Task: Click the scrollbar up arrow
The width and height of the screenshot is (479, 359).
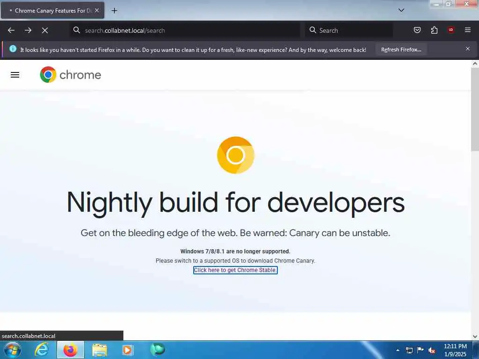Action: [475, 64]
